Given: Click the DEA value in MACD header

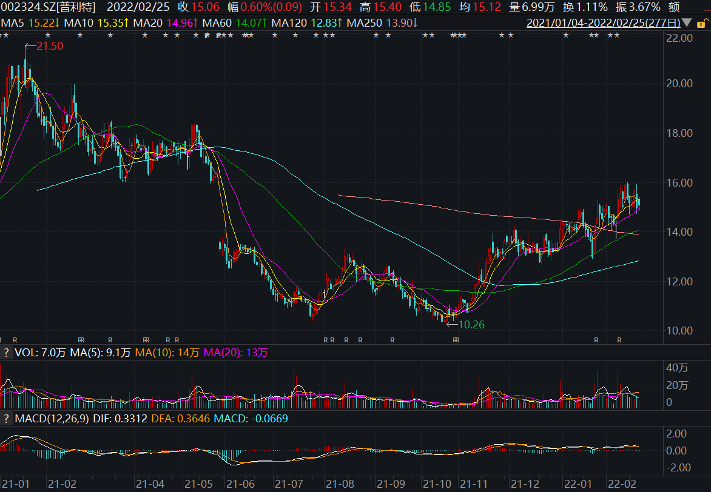Looking at the screenshot, I should (180, 418).
